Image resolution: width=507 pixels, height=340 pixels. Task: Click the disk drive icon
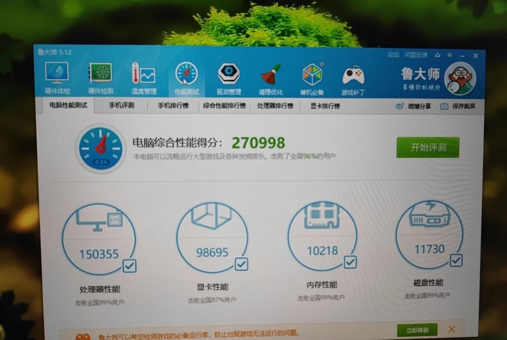click(x=430, y=214)
